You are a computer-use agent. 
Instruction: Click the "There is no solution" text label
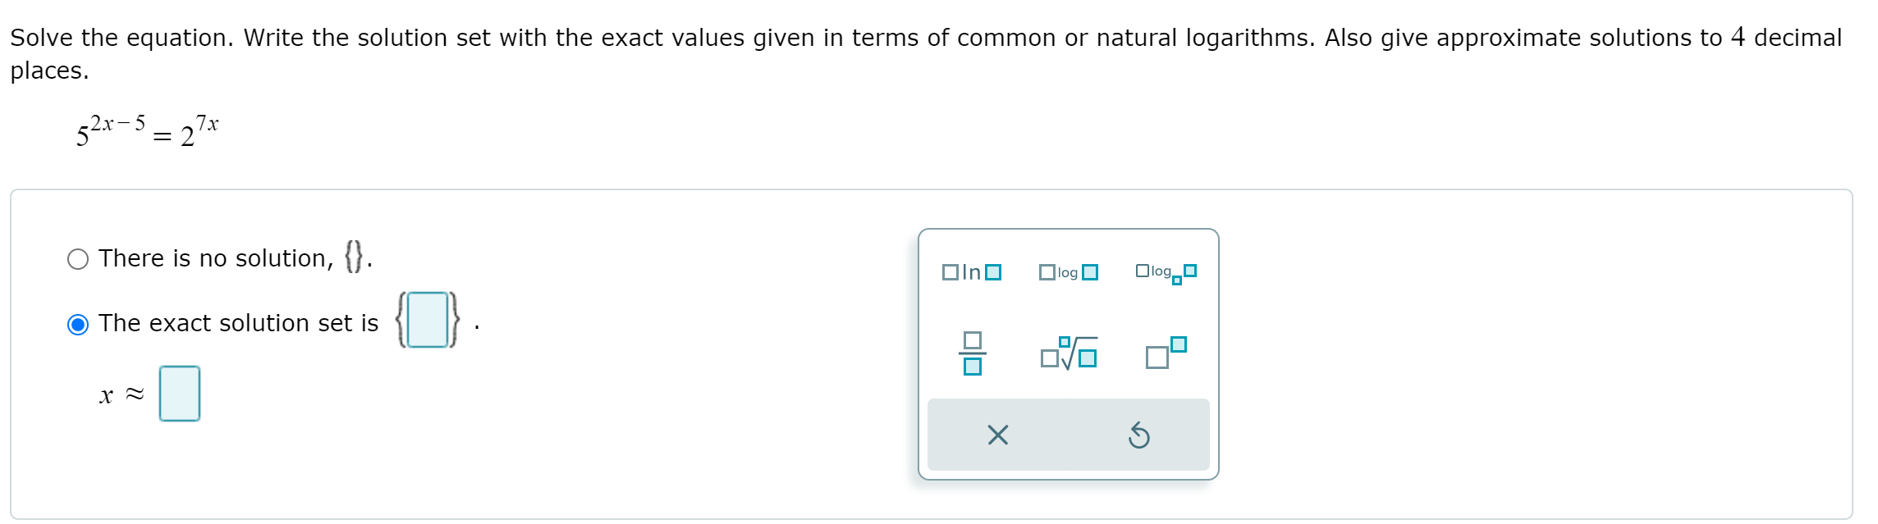(x=215, y=258)
